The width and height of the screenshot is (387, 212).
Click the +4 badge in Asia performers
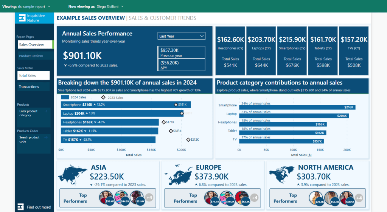tap(149, 197)
